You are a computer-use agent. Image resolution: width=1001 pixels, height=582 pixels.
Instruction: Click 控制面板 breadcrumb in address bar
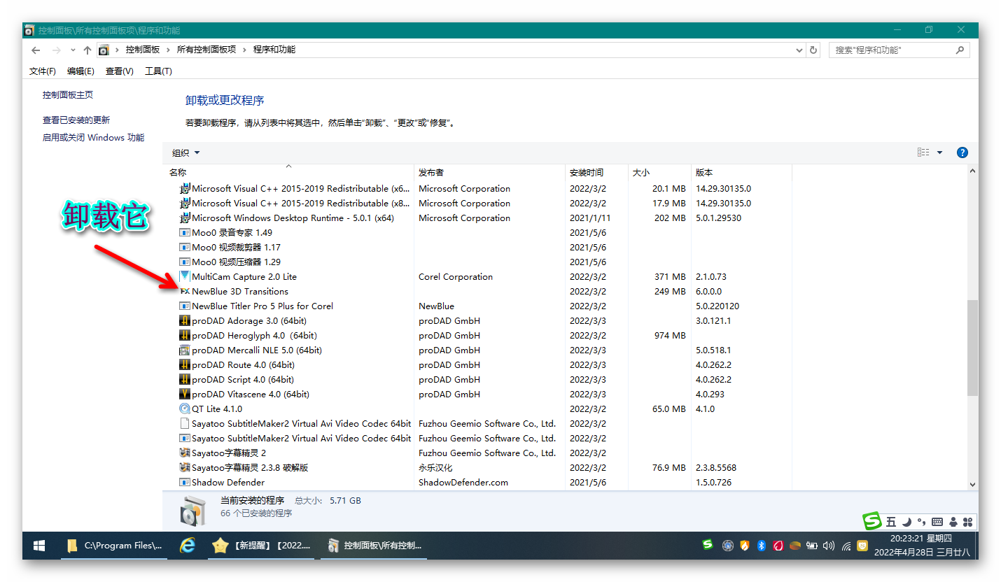click(143, 50)
